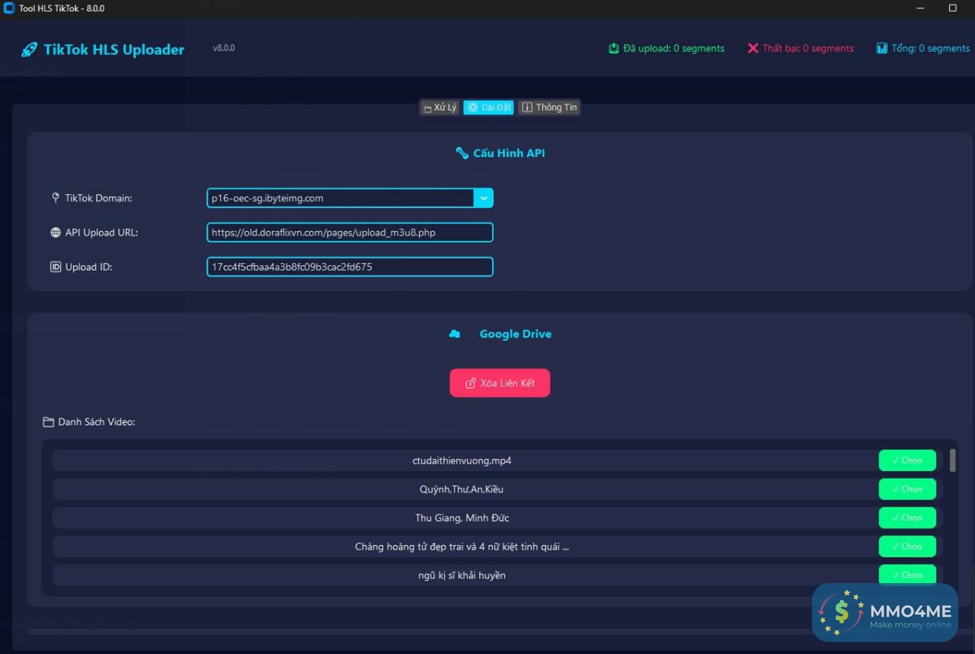The height and width of the screenshot is (654, 975).
Task: Click the video list vertical scrollbar
Action: click(x=952, y=460)
